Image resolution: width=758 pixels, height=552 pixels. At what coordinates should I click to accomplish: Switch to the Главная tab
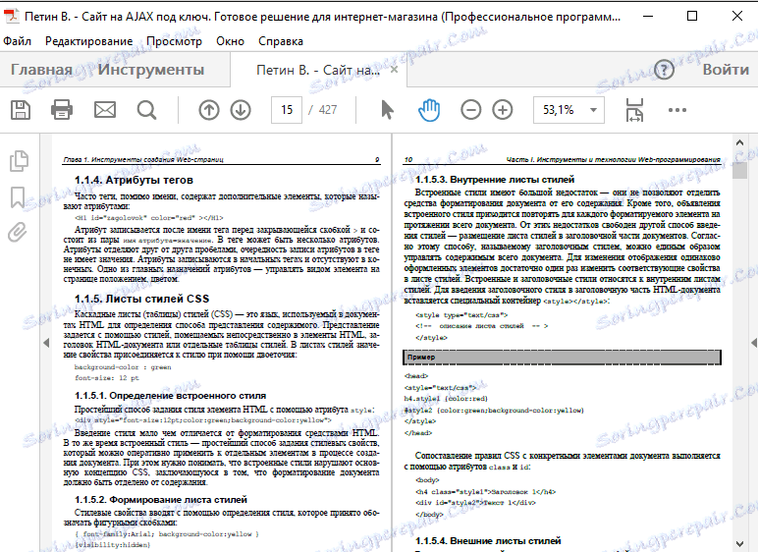tap(41, 70)
